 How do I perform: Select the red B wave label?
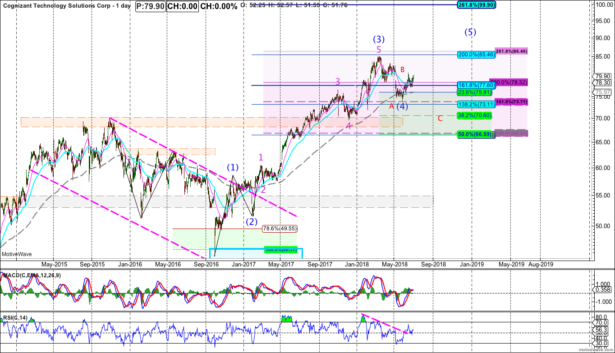click(402, 69)
